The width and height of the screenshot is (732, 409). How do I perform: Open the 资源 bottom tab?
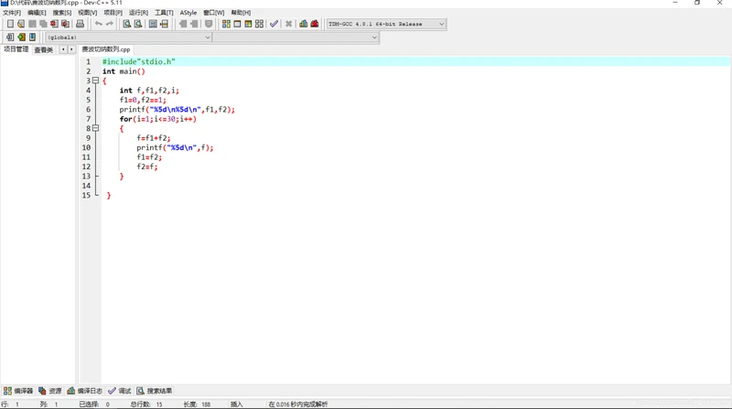[x=50, y=391]
